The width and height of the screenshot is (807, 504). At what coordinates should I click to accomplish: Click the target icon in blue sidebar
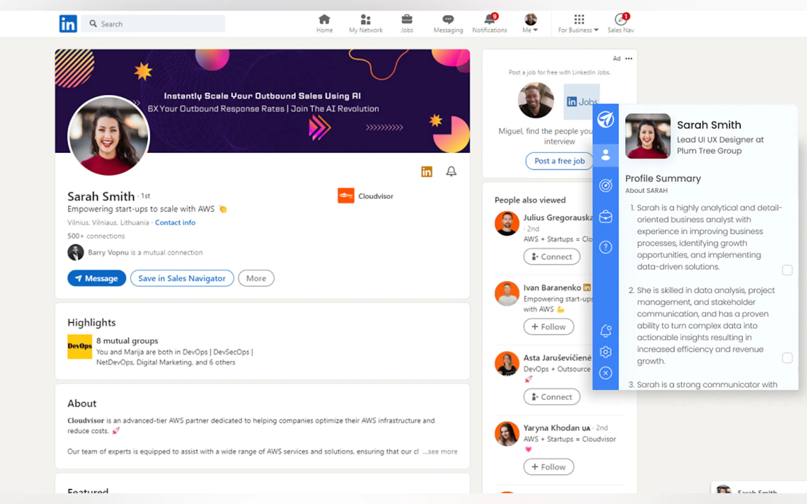click(605, 185)
